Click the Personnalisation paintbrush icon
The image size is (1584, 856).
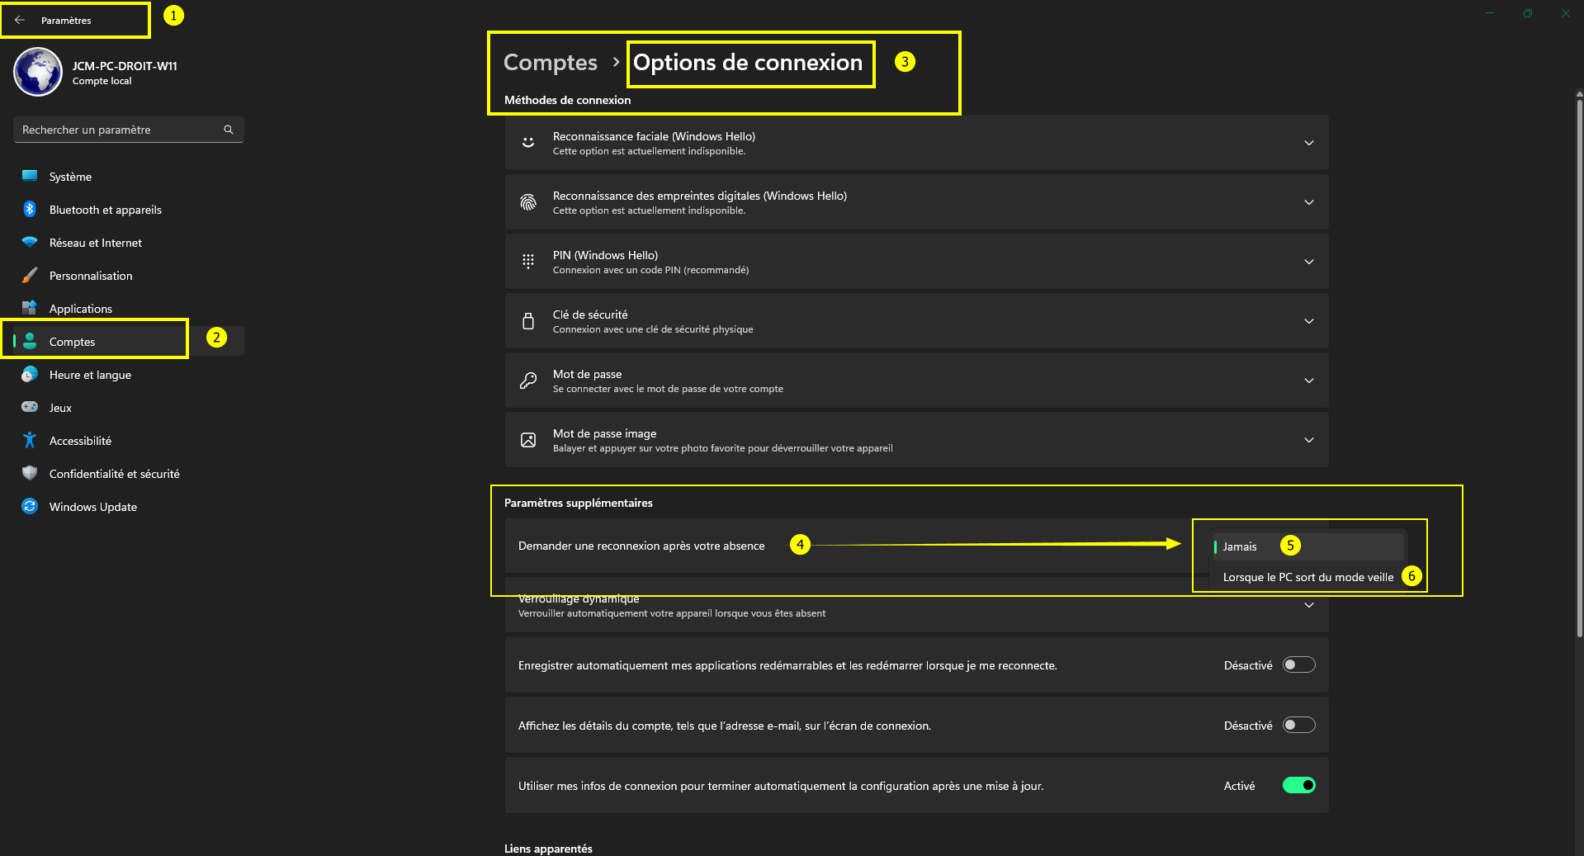coord(30,275)
